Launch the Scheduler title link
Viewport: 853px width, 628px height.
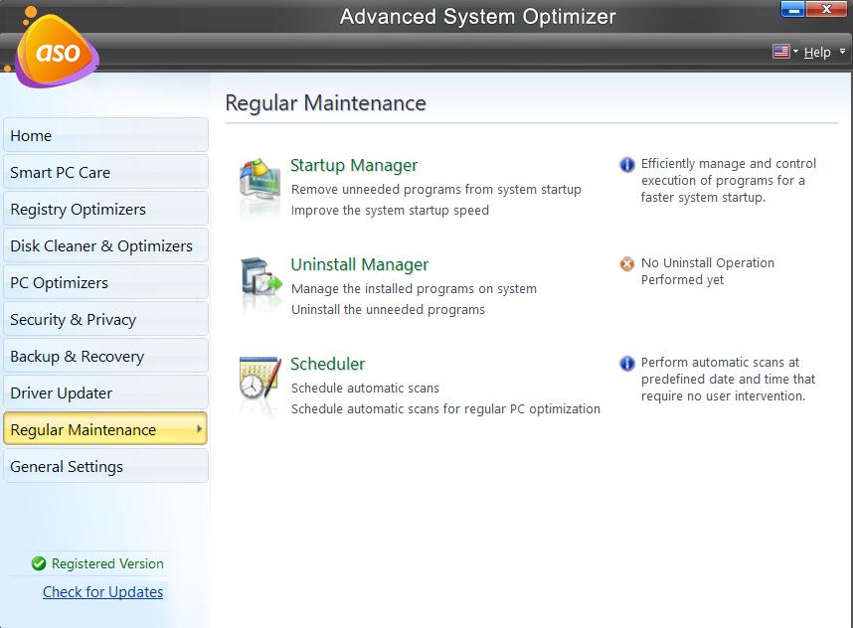(x=328, y=365)
